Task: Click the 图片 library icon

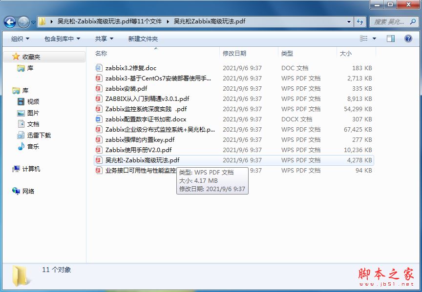Action: pos(21,113)
